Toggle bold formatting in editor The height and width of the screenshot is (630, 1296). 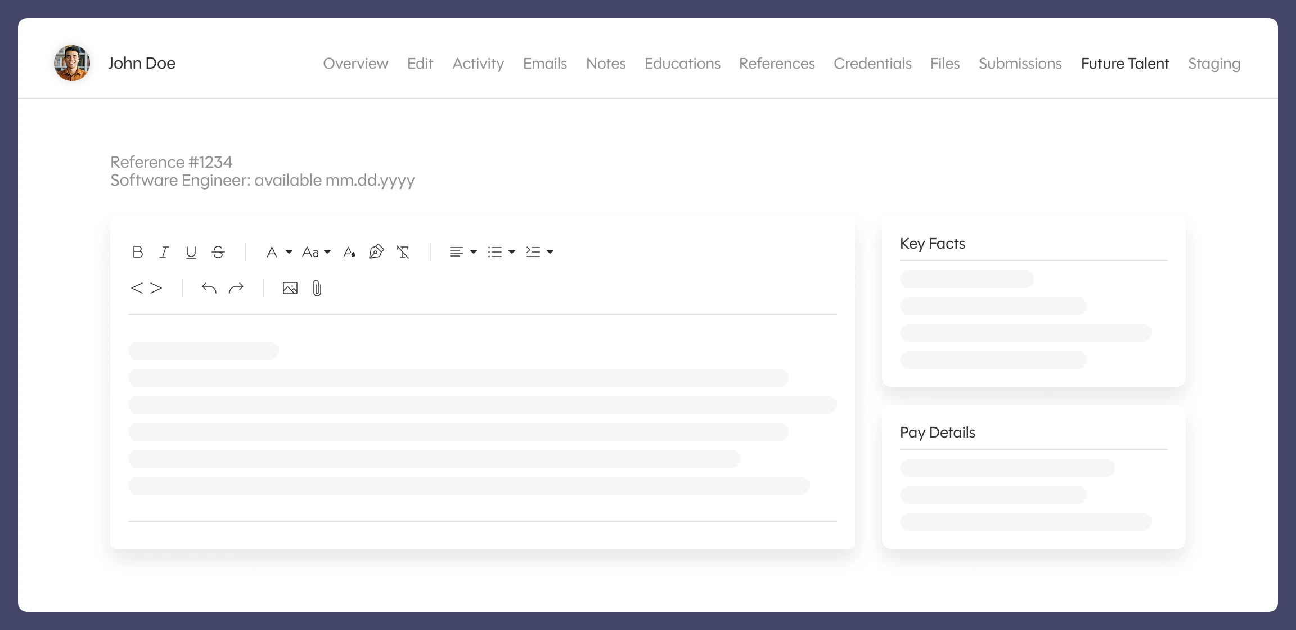tap(137, 252)
